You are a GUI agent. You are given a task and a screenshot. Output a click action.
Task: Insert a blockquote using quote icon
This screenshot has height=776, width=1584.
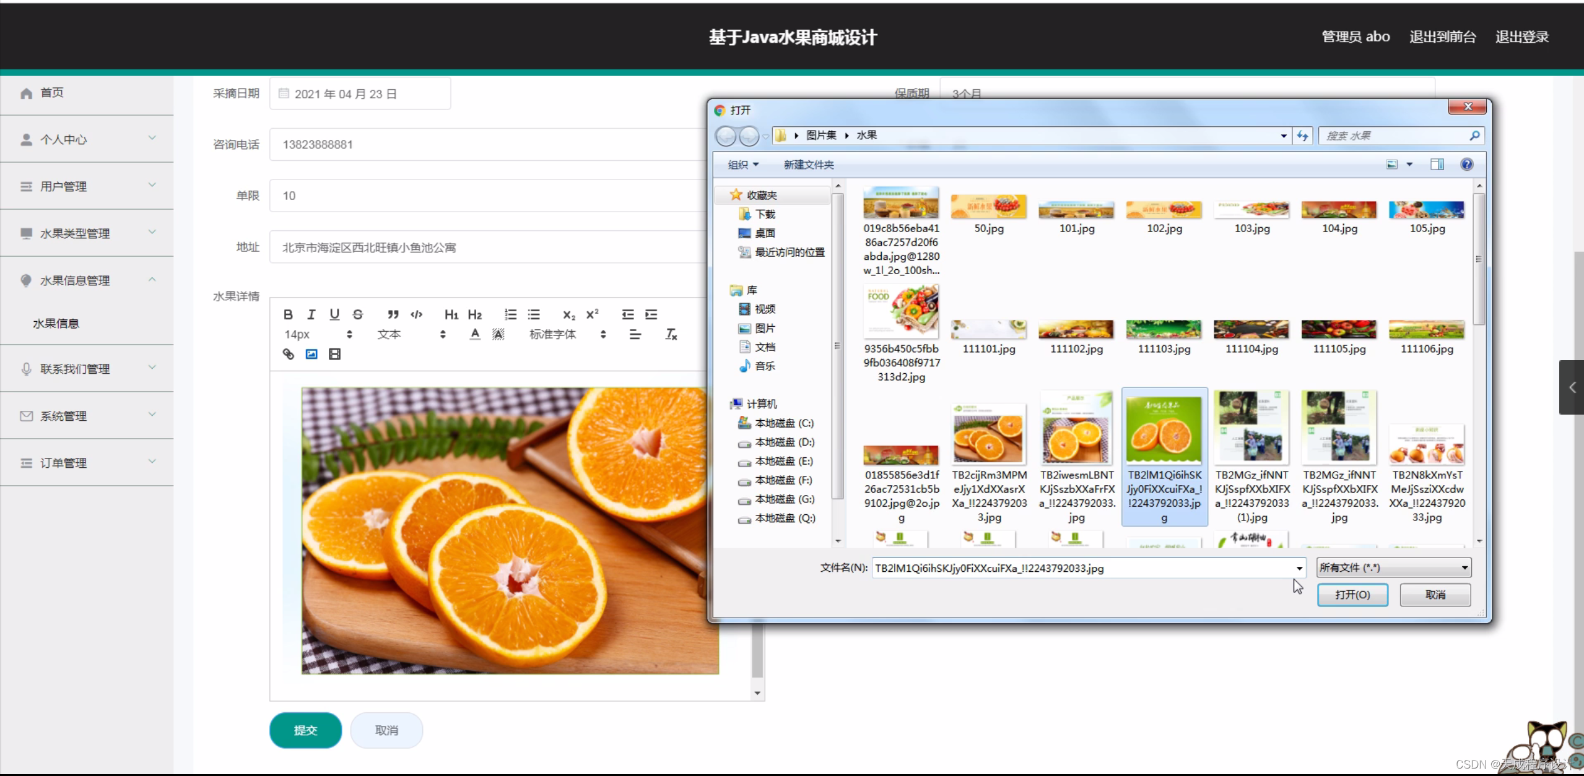click(393, 314)
